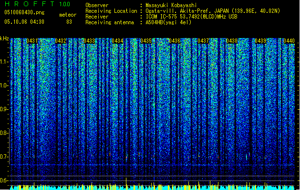Viewport: 300px width, 190px height.
Task: Click the 0435 time marker
Action: tap(146, 41)
